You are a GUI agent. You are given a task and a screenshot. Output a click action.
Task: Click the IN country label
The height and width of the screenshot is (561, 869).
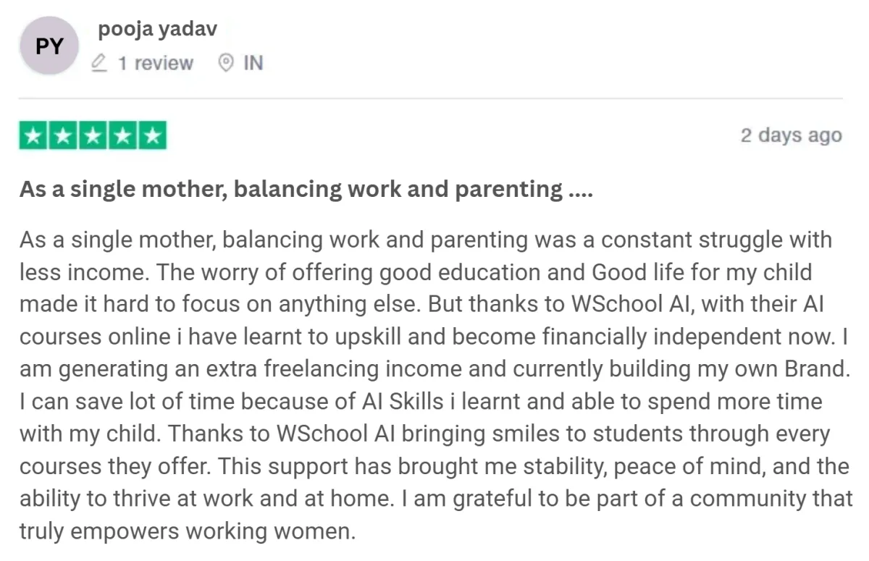coord(253,64)
